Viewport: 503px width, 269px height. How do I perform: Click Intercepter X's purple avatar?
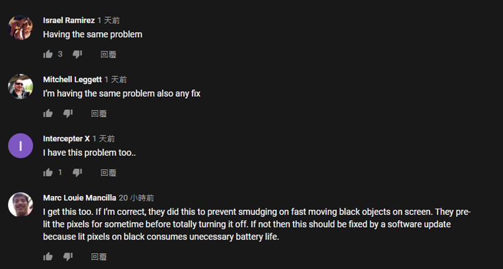click(20, 145)
